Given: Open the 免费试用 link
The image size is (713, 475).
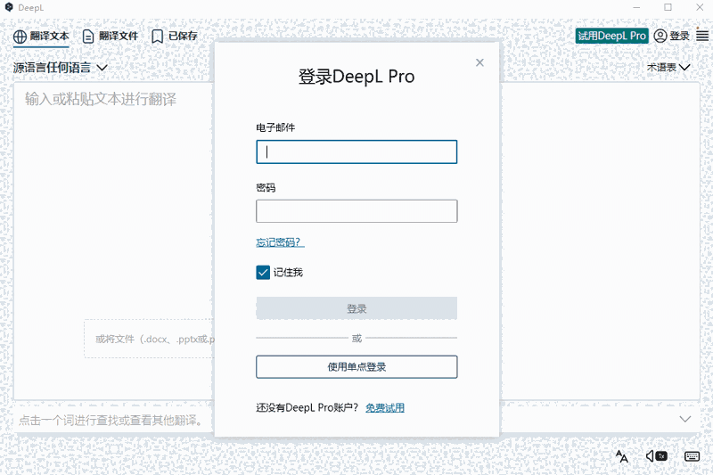Looking at the screenshot, I should click(385, 408).
